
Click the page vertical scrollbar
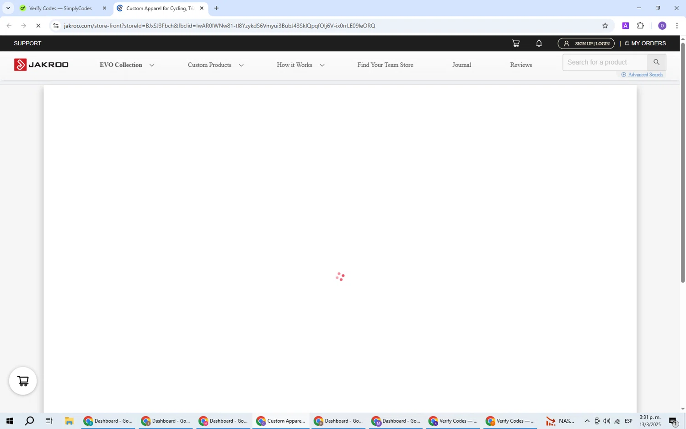click(683, 163)
